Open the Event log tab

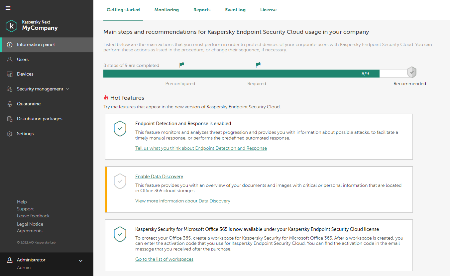pos(235,10)
